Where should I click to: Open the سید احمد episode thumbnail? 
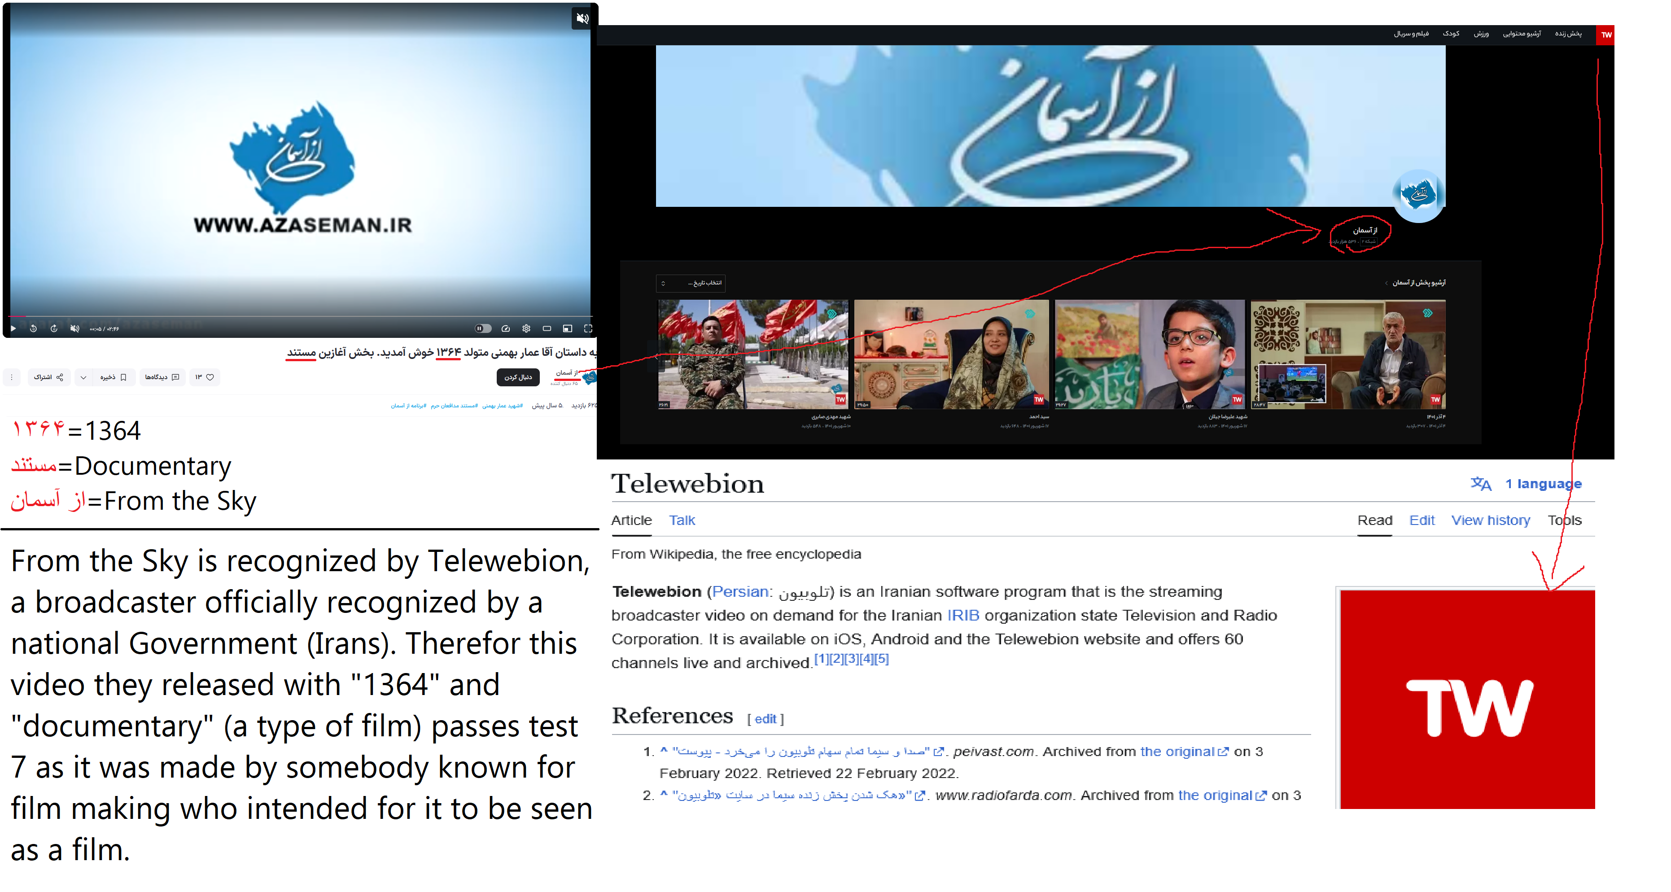pos(951,354)
